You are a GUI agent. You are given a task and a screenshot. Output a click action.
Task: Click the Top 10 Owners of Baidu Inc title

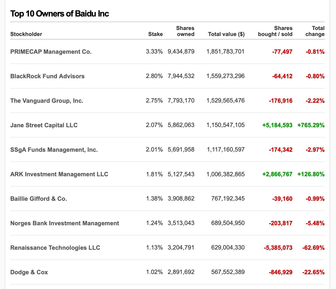60,13
